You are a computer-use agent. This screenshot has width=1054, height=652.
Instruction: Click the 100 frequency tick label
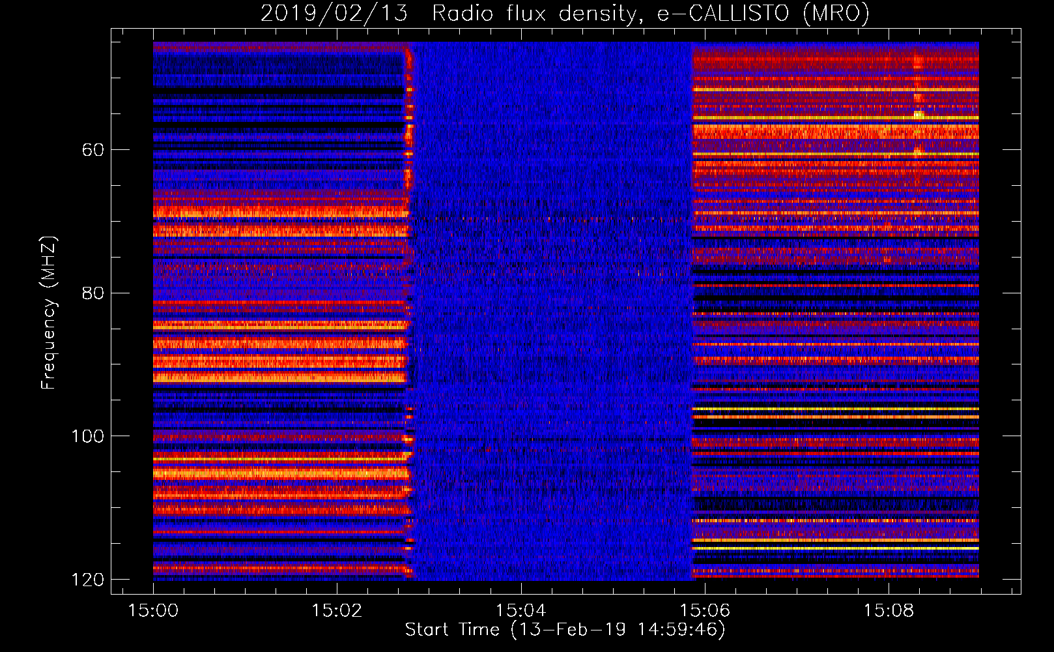pyautogui.click(x=87, y=436)
